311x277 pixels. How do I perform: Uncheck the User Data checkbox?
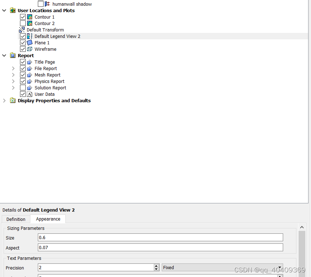click(x=23, y=94)
